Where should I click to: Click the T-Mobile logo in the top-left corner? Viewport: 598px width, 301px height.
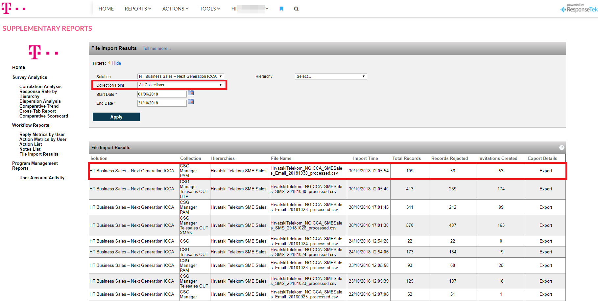tap(13, 9)
